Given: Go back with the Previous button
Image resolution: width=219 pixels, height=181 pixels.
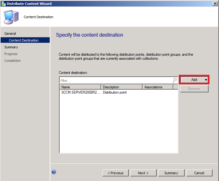Looking at the screenshot, I should point(115,173).
